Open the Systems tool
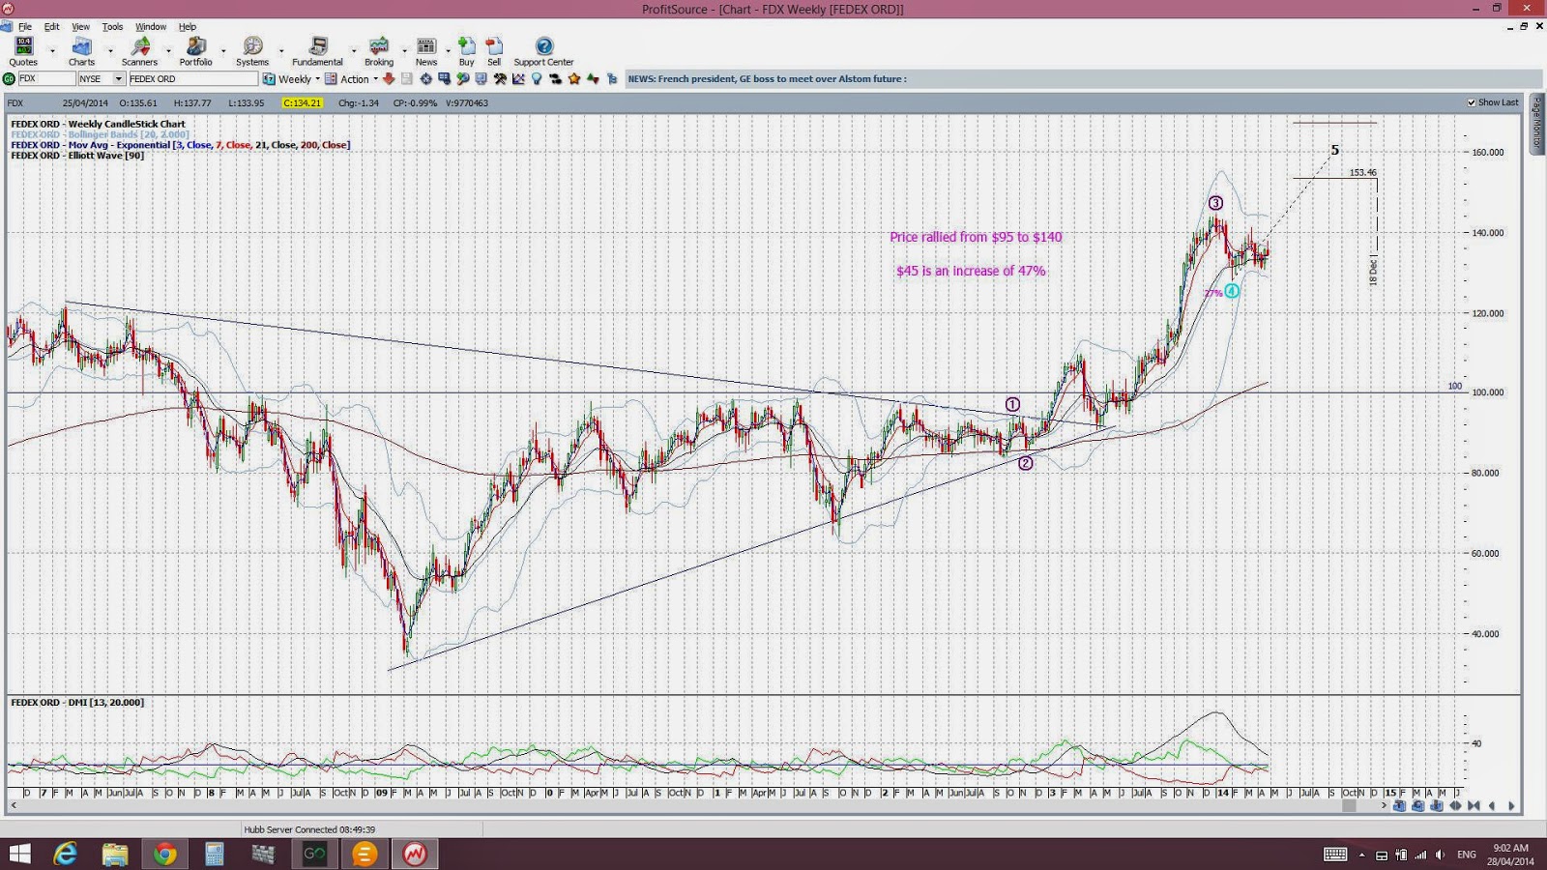 (x=252, y=51)
